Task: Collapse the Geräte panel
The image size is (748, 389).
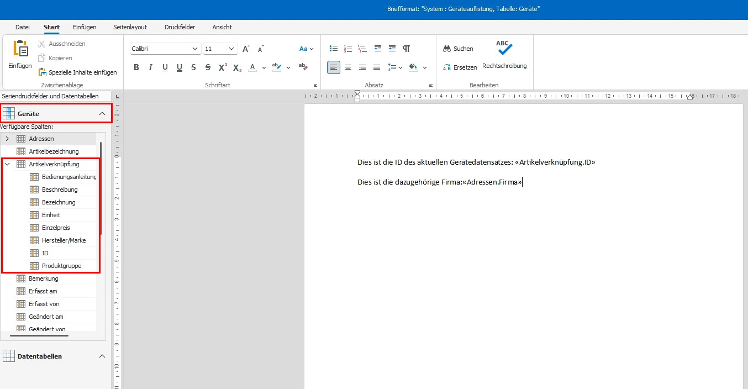Action: [102, 113]
